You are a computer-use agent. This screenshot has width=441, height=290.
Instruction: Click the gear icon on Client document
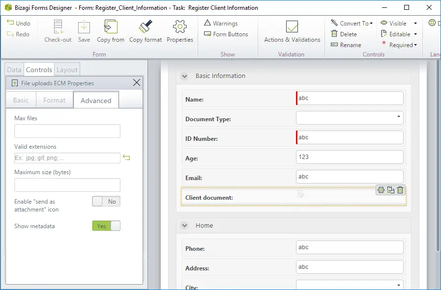click(x=381, y=190)
